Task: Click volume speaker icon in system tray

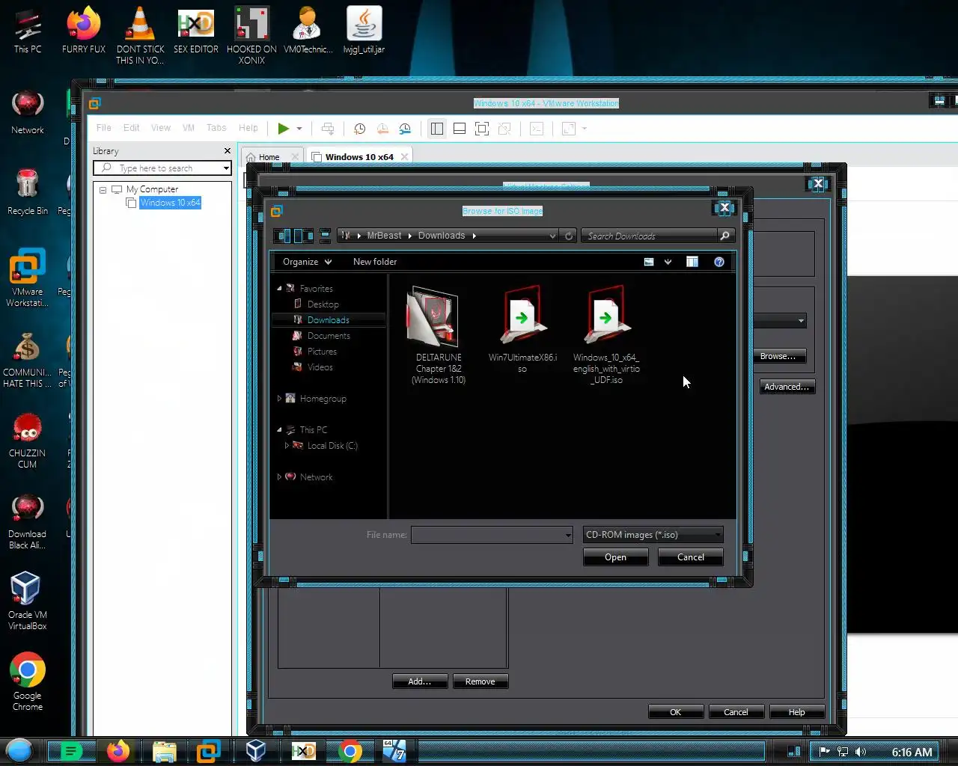Action: click(x=861, y=752)
